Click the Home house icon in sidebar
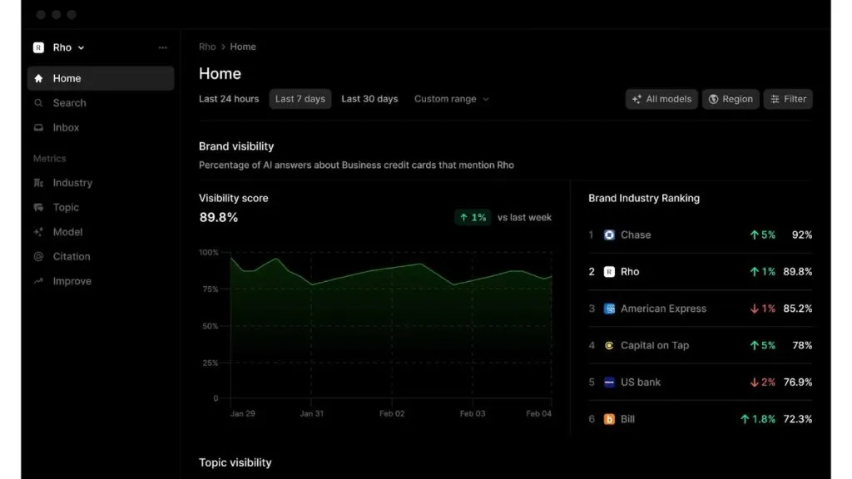852x479 pixels. [x=38, y=78]
